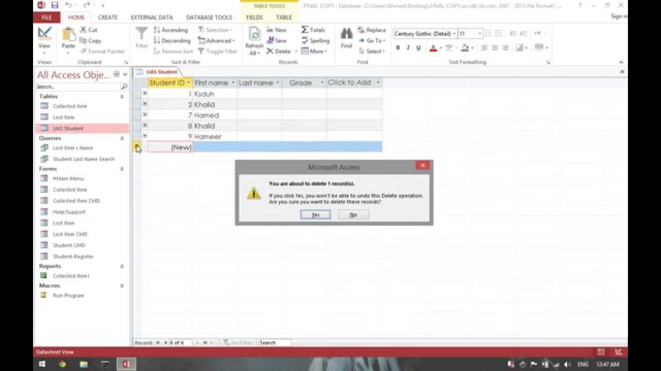This screenshot has width=661, height=371.
Task: Open the Windows Start button
Action: pos(42,364)
